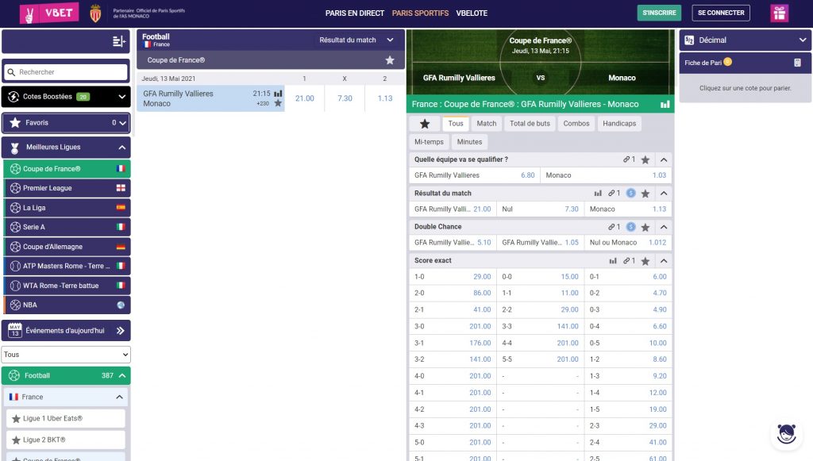Toggle the star on Résultat du match market
The image size is (813, 461).
pyautogui.click(x=645, y=194)
